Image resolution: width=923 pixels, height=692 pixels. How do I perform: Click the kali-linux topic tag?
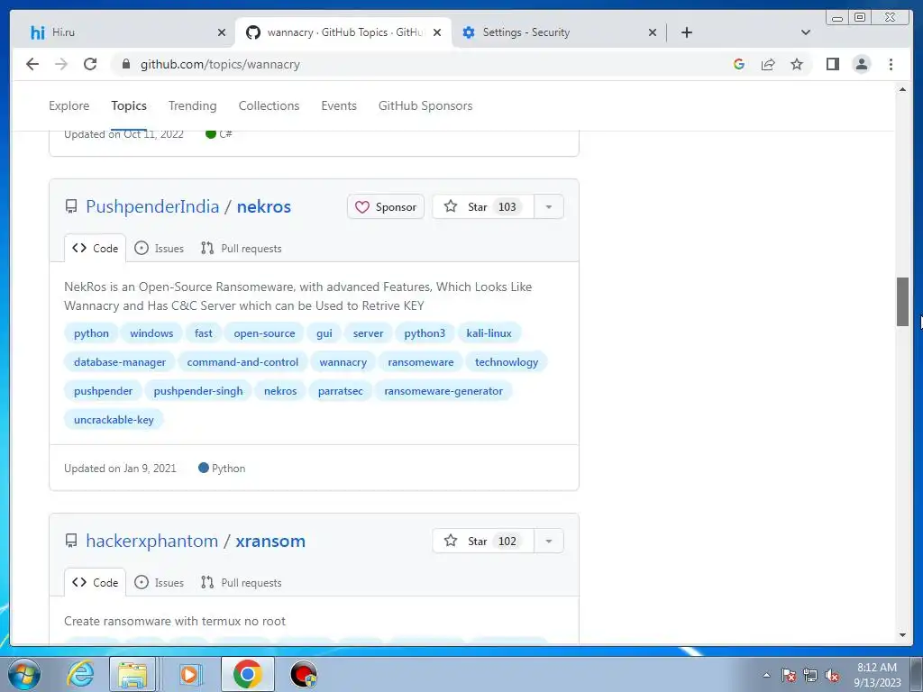tap(489, 333)
